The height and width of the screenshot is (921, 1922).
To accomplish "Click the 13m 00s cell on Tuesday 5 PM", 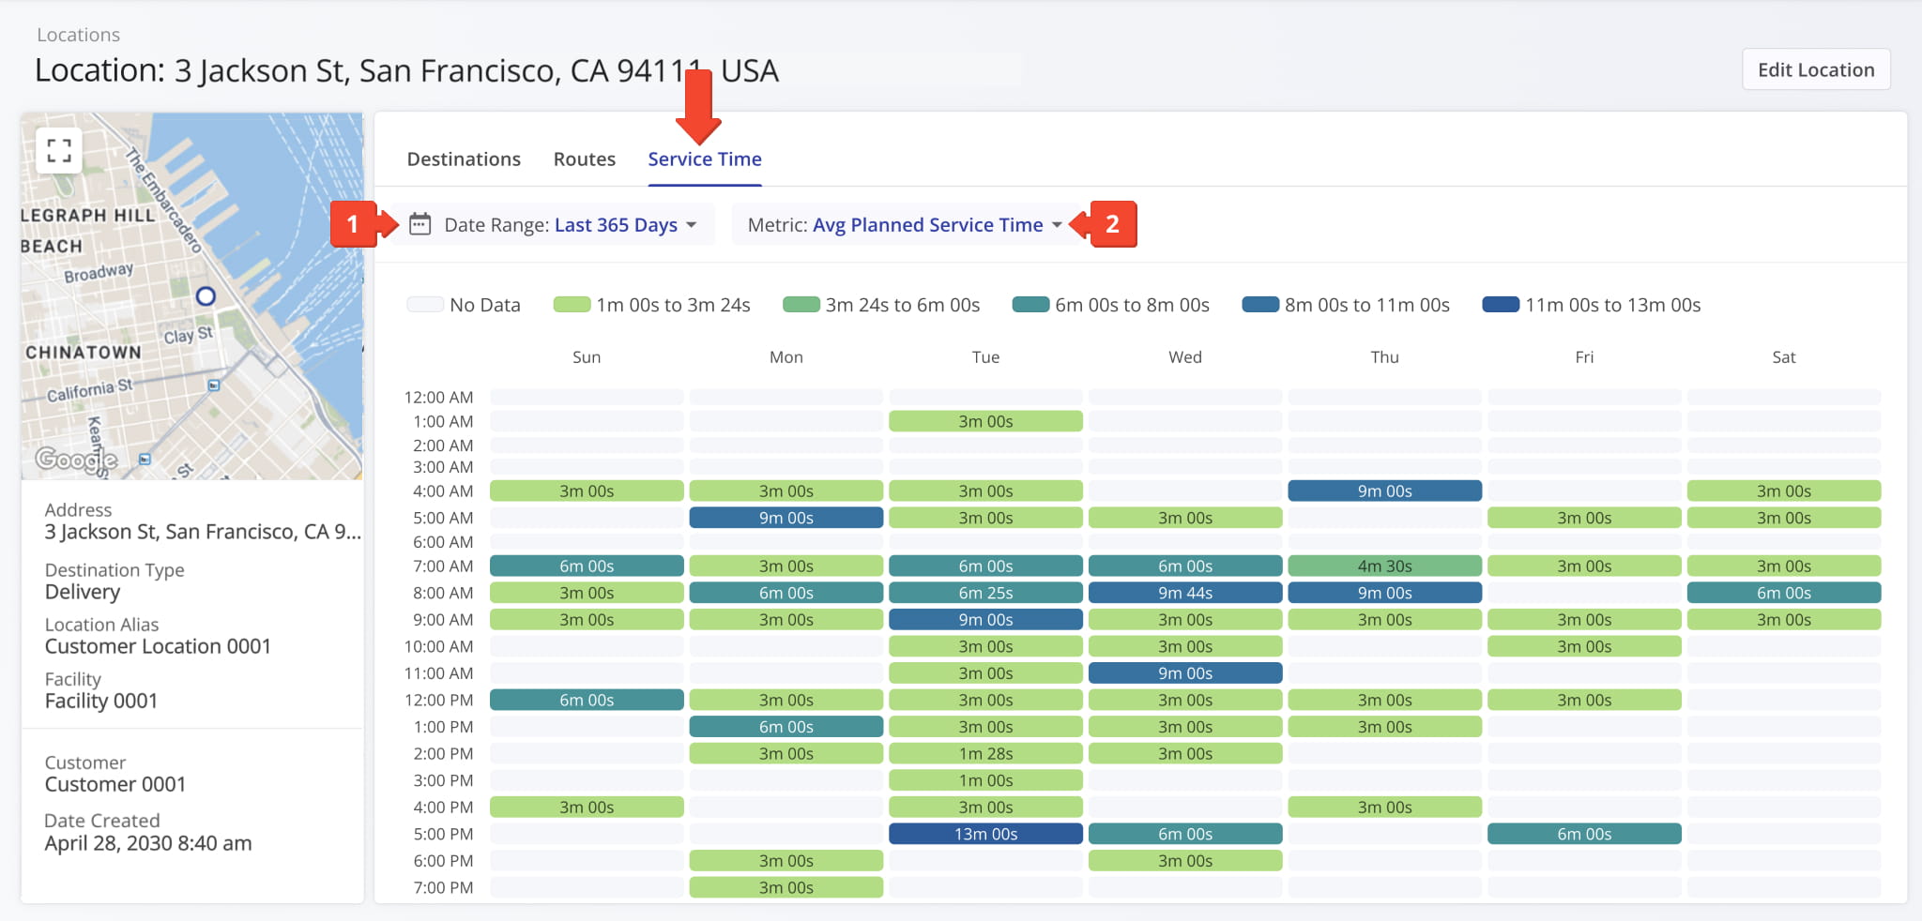I will [985, 833].
